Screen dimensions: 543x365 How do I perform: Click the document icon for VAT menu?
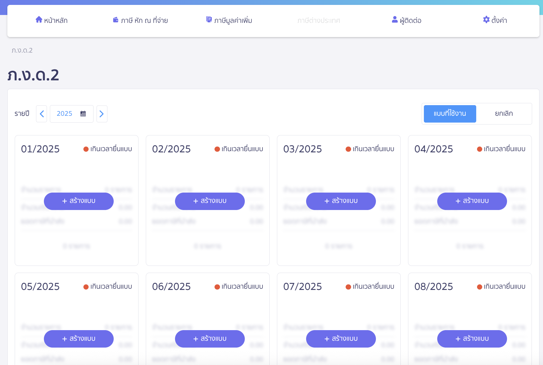[209, 20]
